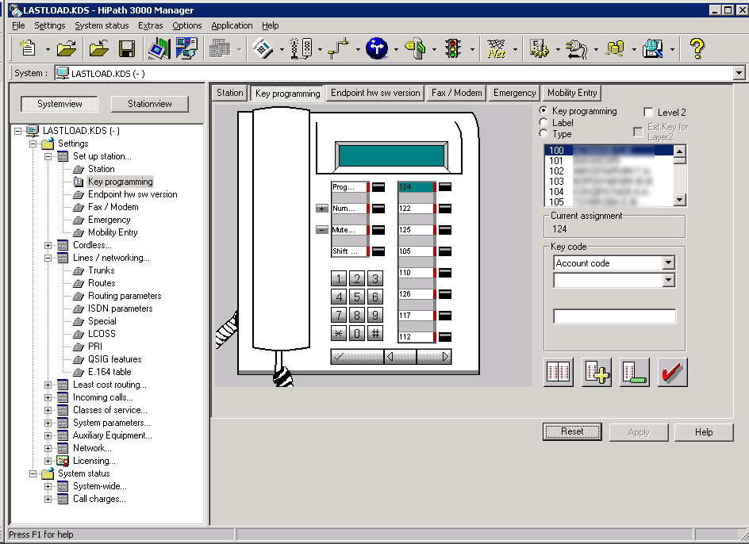The image size is (749, 544).
Task: Click the open folder toolbar icon
Action: 67,48
